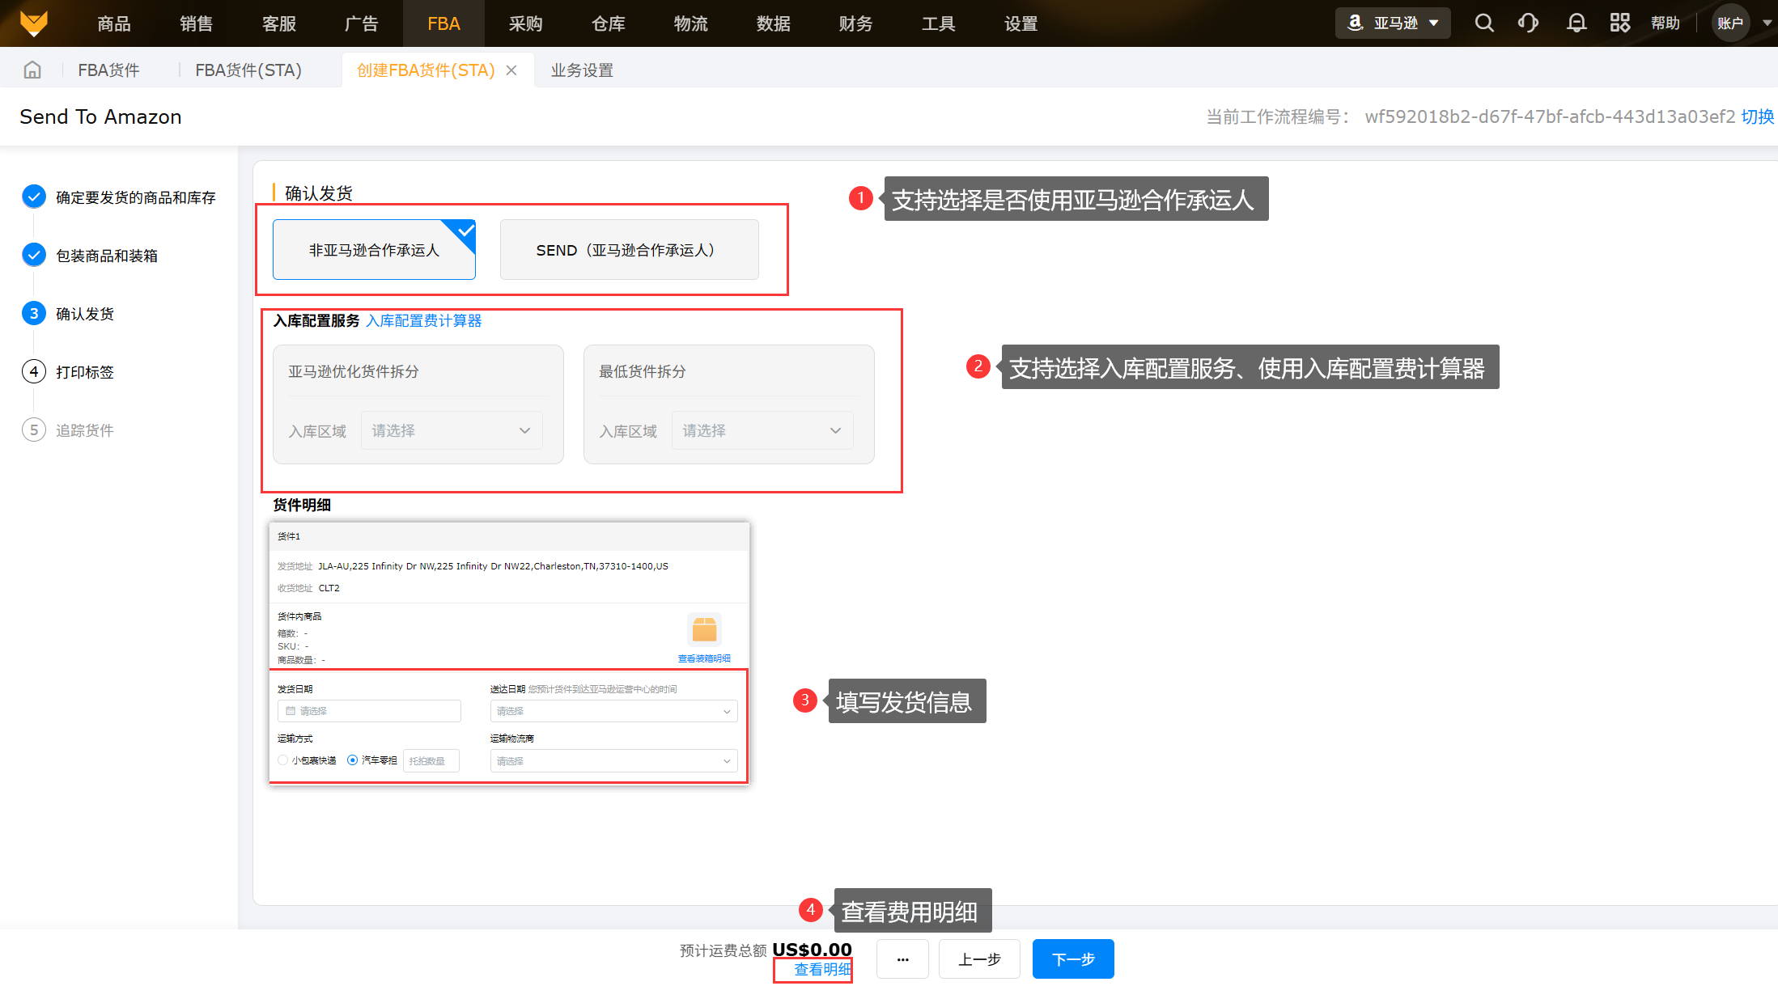This screenshot has width=1778, height=986.
Task: Select the small parcel express radio
Action: pos(283,760)
